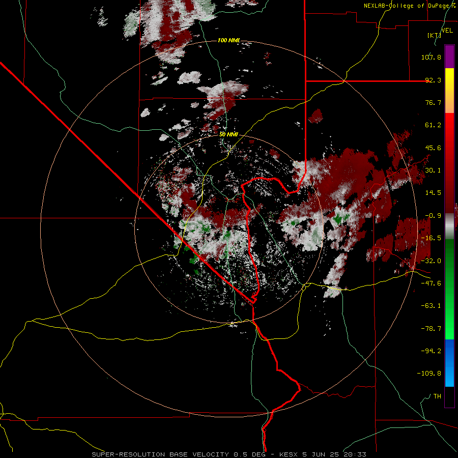Click the [KT] units label

point(435,35)
